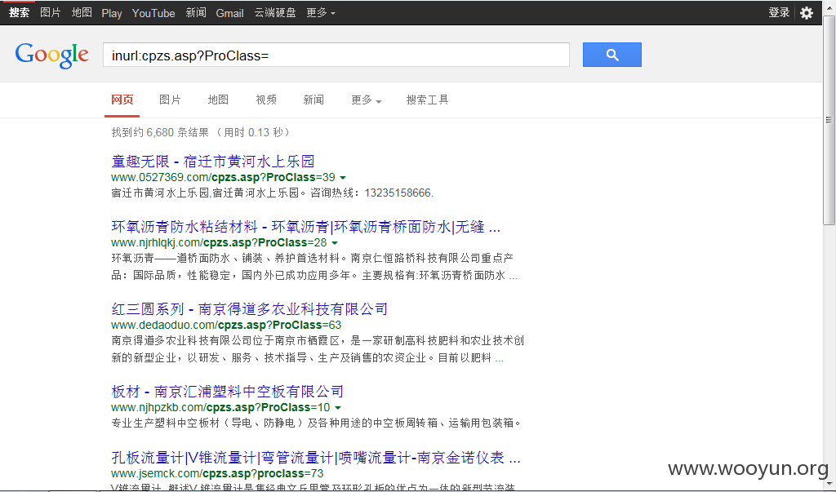836x492 pixels.
Task: Open result 板材 - 南京汇浦塑料中空板有限公司
Action: (227, 392)
